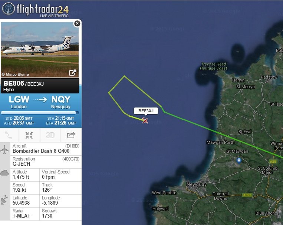
Task: Click the flight progress bar
Action: tap(40, 113)
